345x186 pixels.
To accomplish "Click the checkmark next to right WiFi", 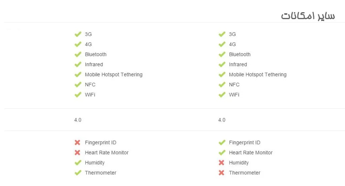I will pyautogui.click(x=222, y=95).
